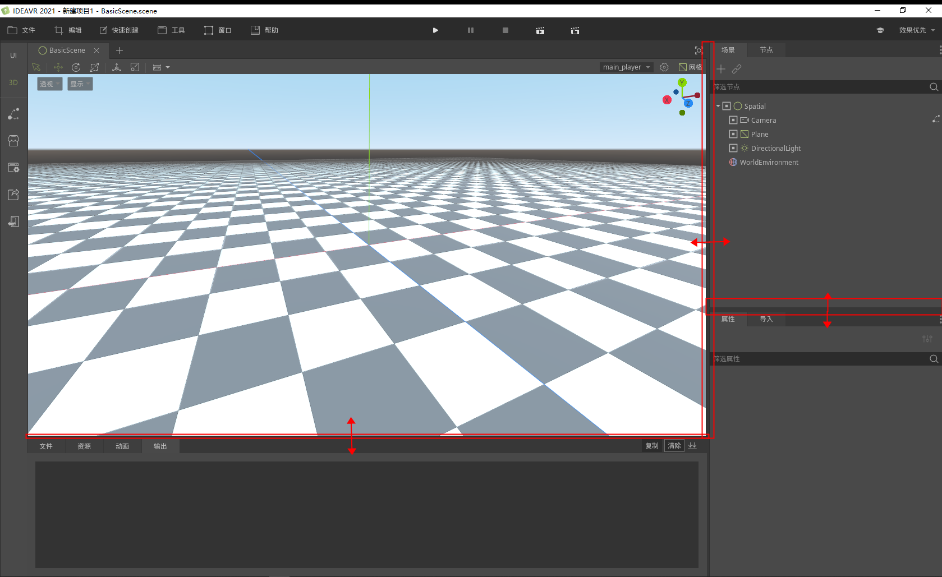Select the Camera node
The height and width of the screenshot is (577, 942).
(764, 120)
